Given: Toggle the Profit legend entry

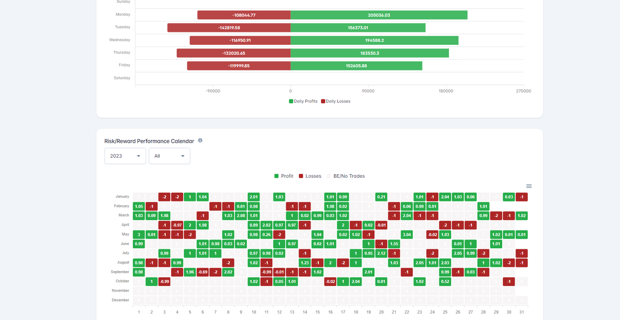Looking at the screenshot, I should [x=284, y=176].
